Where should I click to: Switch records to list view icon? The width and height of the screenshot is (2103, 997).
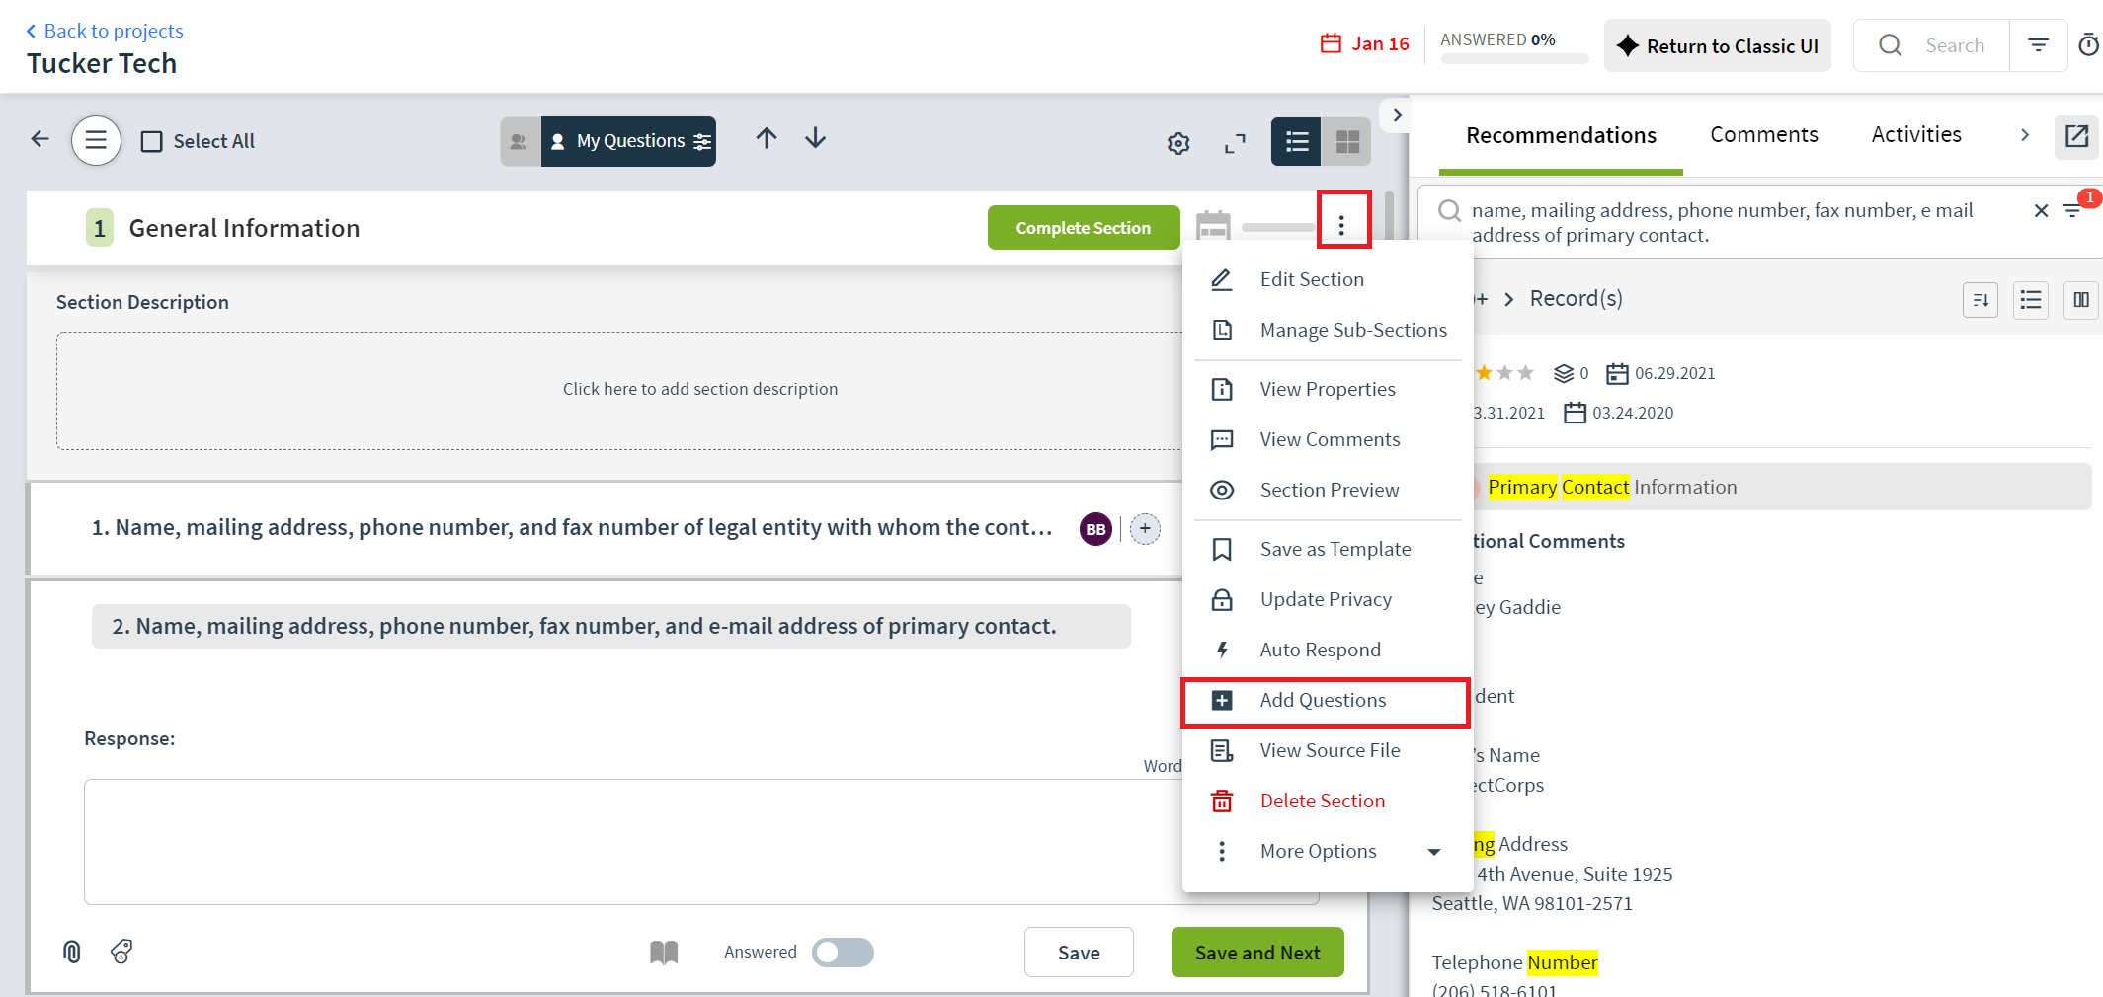point(2031,300)
